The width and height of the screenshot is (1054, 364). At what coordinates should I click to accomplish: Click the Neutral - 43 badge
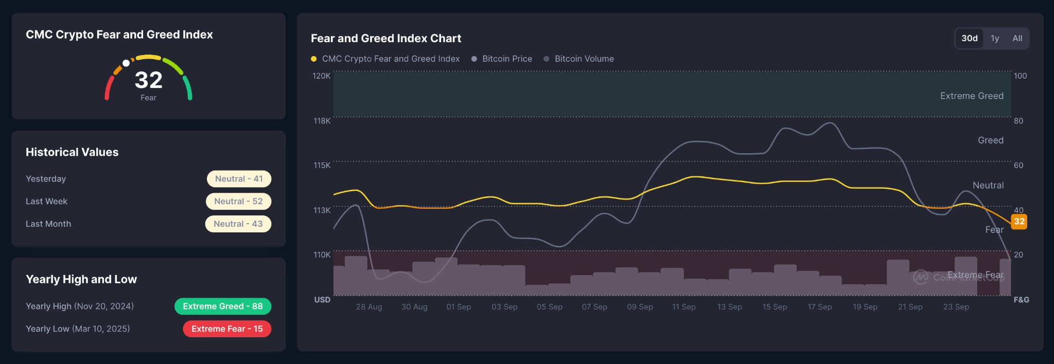238,224
